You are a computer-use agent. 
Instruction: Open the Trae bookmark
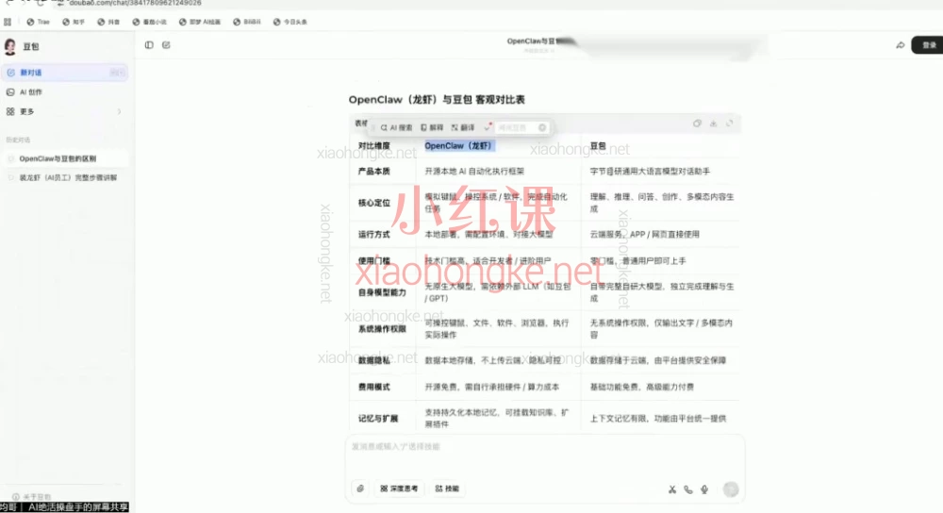39,22
